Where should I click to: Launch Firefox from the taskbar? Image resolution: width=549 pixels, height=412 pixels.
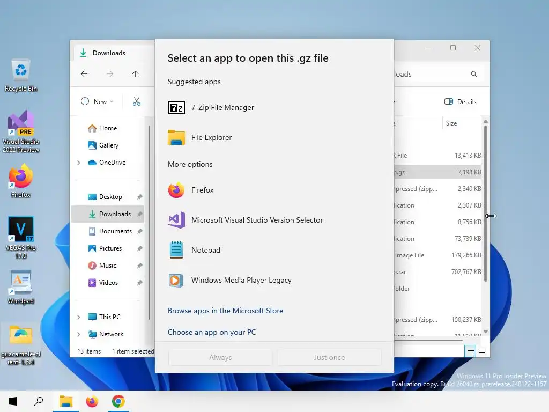pyautogui.click(x=92, y=401)
